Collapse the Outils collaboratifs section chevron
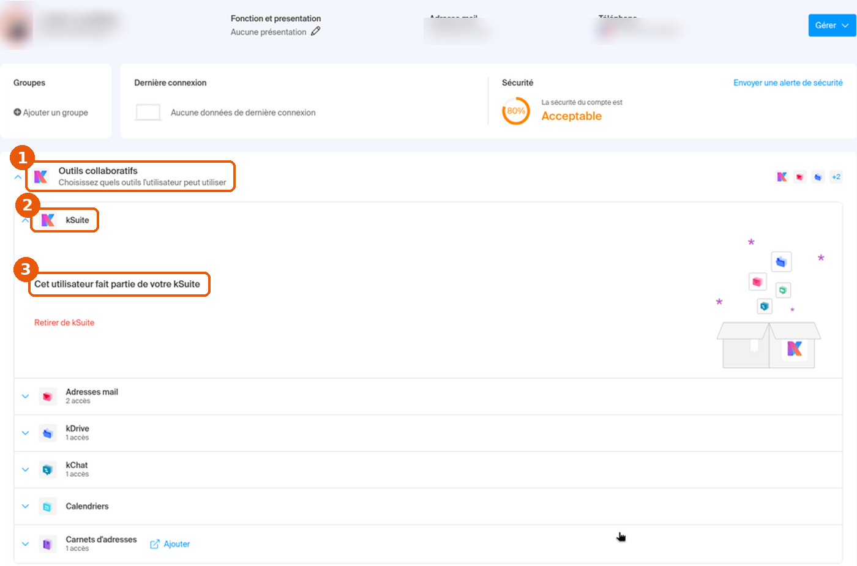 18,177
